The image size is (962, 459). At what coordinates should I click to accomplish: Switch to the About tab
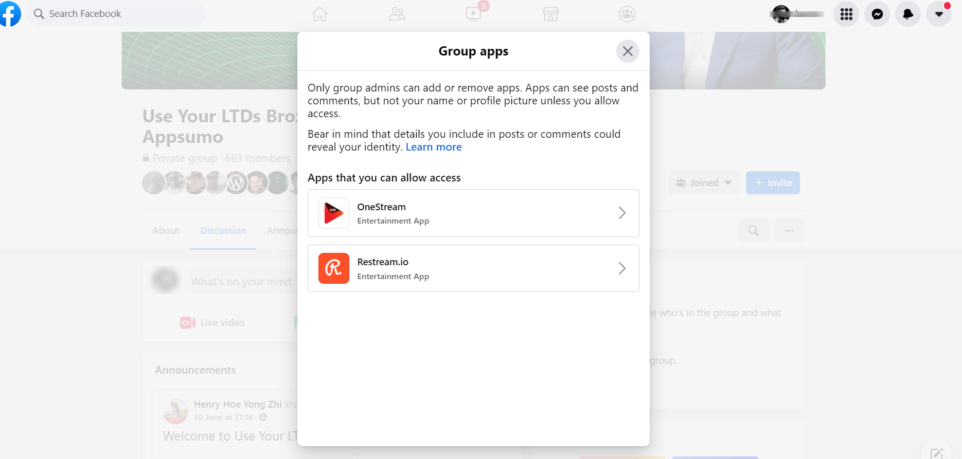(166, 231)
